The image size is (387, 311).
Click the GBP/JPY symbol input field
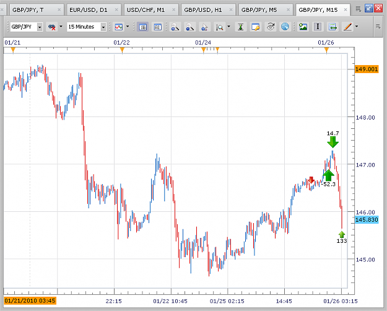pyautogui.click(x=24, y=27)
